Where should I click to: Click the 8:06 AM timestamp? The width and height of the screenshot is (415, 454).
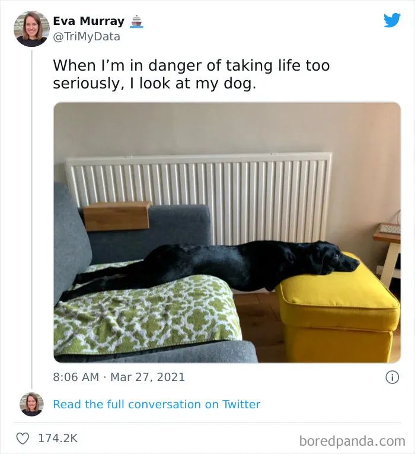pyautogui.click(x=76, y=377)
